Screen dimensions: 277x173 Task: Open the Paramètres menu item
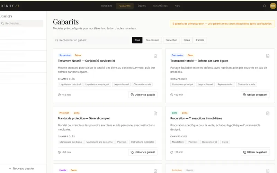(160, 6)
